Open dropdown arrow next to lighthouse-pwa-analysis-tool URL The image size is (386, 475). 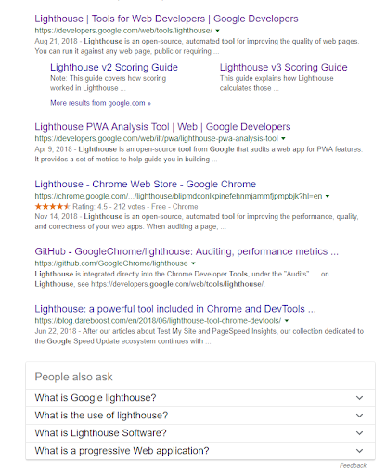point(283,138)
